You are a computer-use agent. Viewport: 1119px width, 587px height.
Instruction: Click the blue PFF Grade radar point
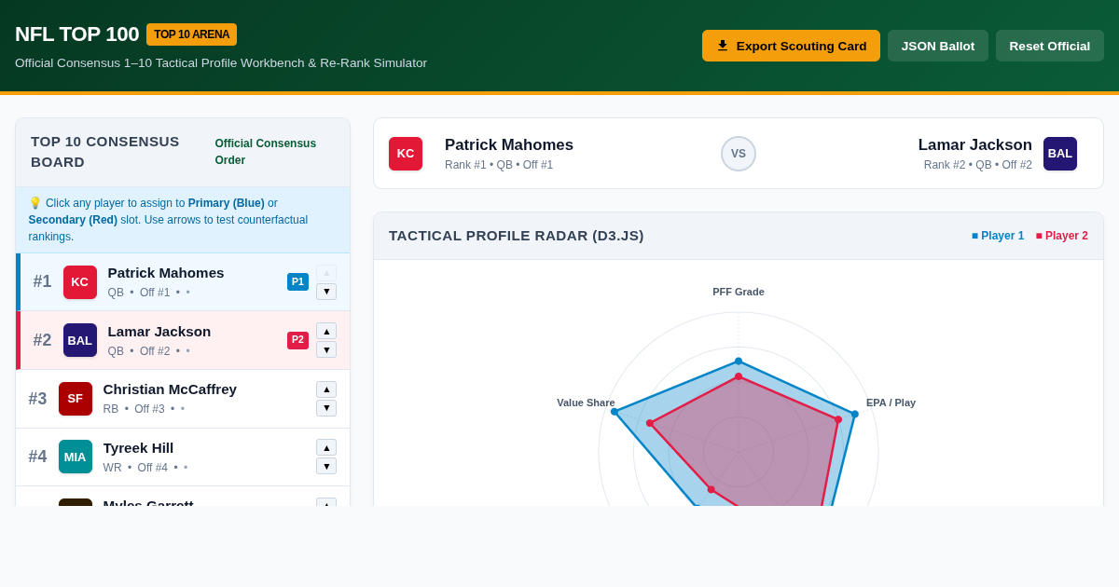point(739,361)
